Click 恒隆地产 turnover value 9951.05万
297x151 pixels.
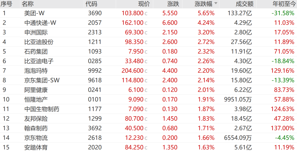pyautogui.click(x=238, y=100)
